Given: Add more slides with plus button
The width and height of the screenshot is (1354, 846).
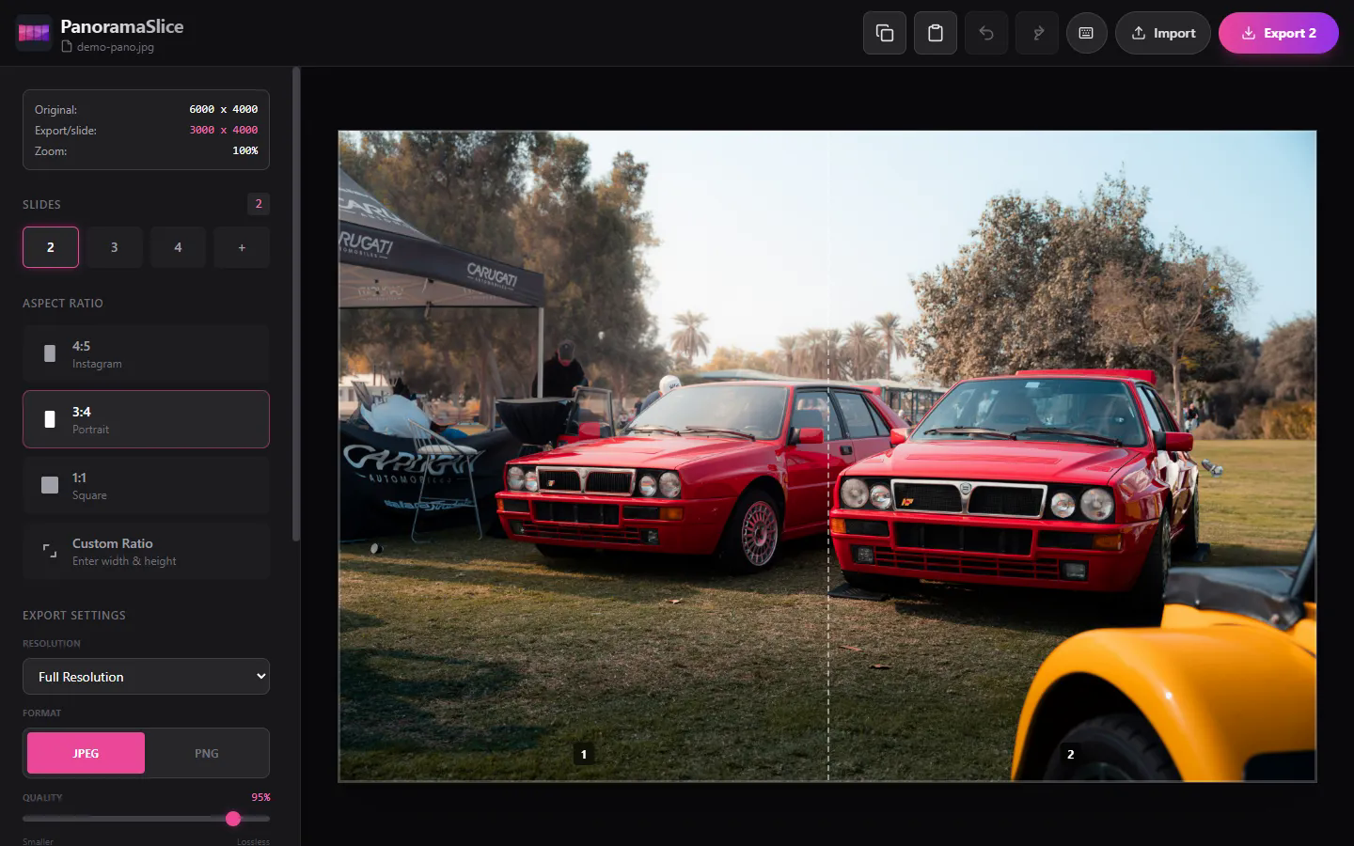Looking at the screenshot, I should coord(242,247).
